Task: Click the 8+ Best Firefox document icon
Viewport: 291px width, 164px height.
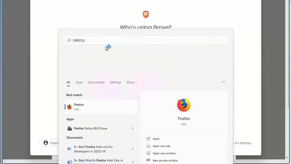Action: pos(69,149)
